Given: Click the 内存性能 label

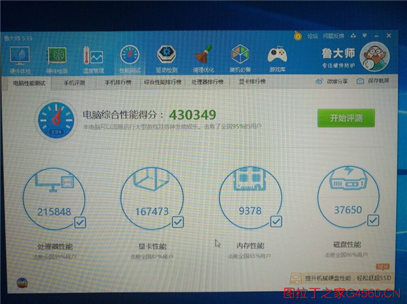Looking at the screenshot, I should click(250, 246).
